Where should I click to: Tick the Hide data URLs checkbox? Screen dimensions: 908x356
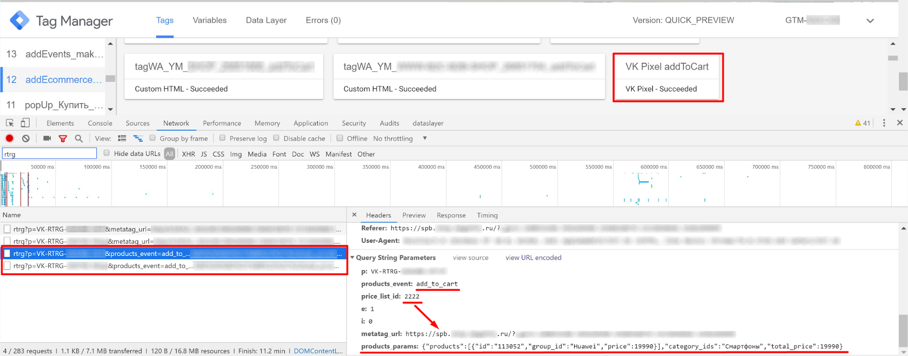(x=107, y=153)
